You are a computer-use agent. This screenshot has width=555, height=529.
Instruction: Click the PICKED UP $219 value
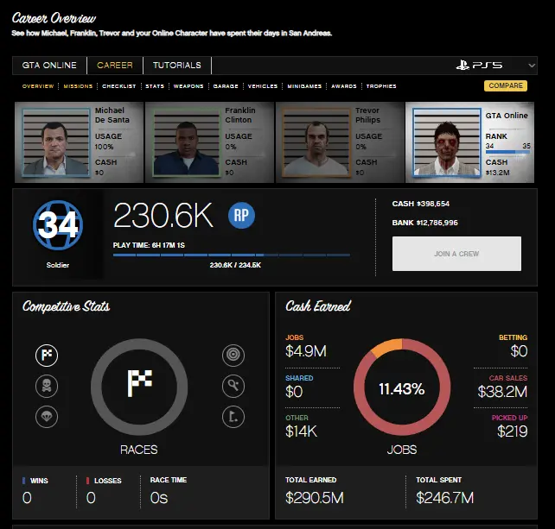click(x=512, y=431)
